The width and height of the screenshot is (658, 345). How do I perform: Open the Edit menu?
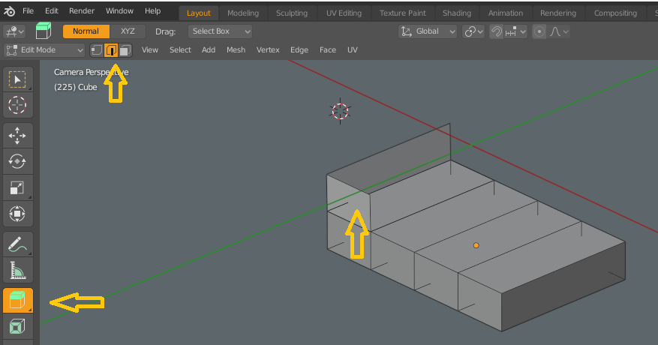point(52,11)
